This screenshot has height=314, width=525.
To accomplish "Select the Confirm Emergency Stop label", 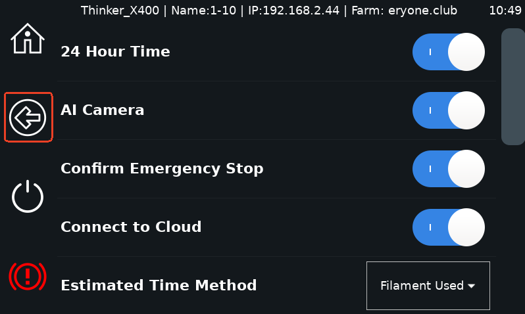I will [162, 169].
